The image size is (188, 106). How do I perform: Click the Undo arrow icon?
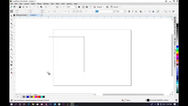pyautogui.click(x=46, y=7)
